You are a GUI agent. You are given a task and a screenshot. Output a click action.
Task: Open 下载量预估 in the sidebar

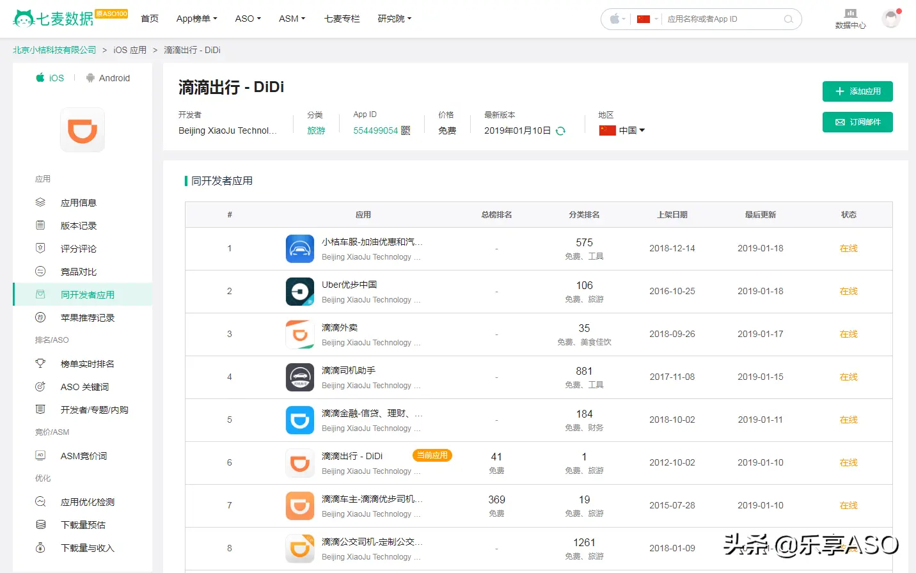pyautogui.click(x=83, y=525)
